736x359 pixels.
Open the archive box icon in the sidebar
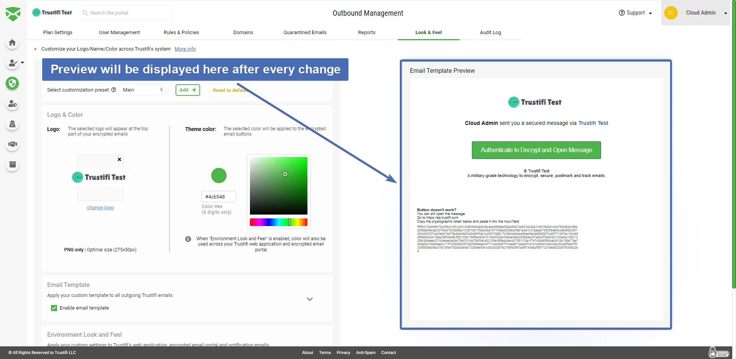pyautogui.click(x=12, y=165)
